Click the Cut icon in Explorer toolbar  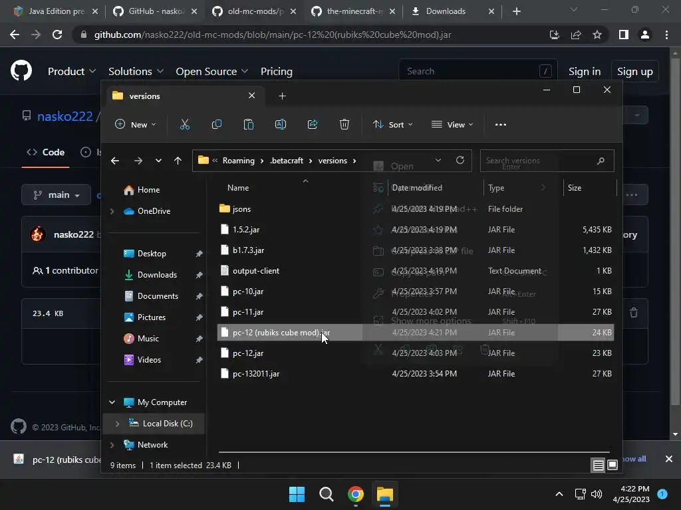[185, 124]
